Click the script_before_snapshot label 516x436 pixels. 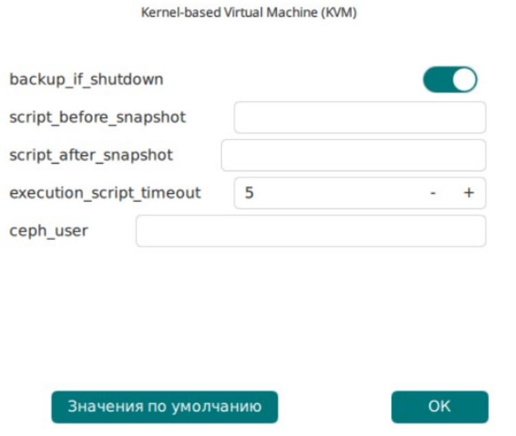(98, 118)
